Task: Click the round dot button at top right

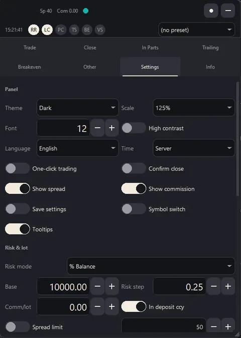Action: pos(211,11)
